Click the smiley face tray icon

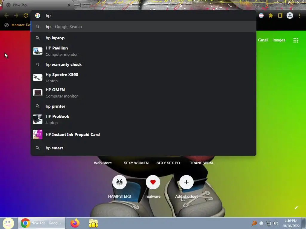coord(261,223)
